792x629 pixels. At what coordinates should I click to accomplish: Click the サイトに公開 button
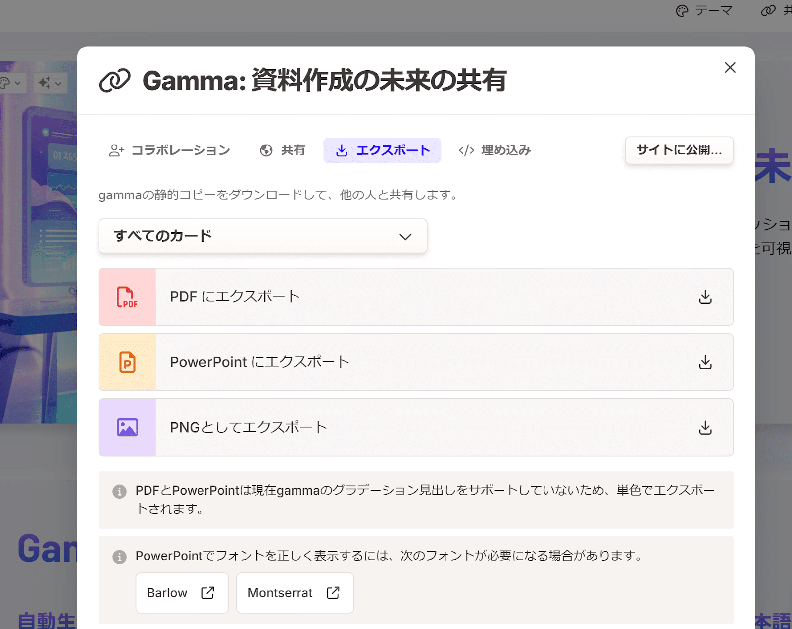click(x=679, y=150)
